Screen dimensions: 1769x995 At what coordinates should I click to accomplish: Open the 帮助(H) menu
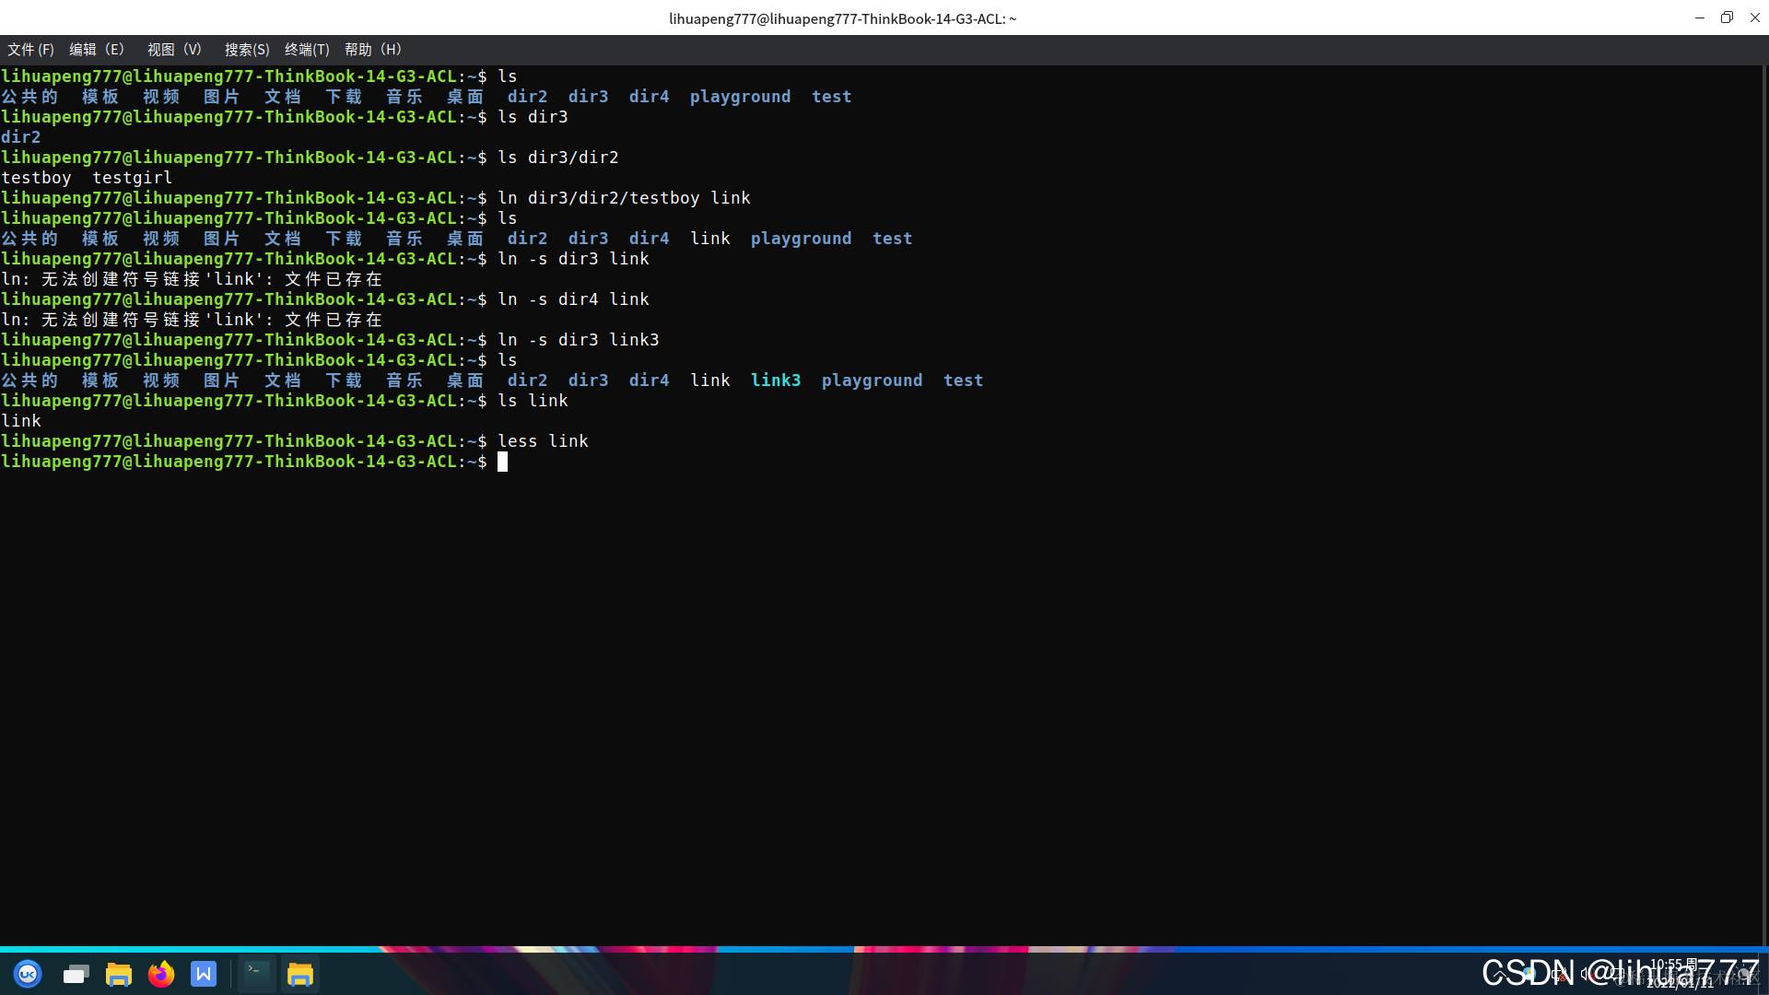pos(373,50)
